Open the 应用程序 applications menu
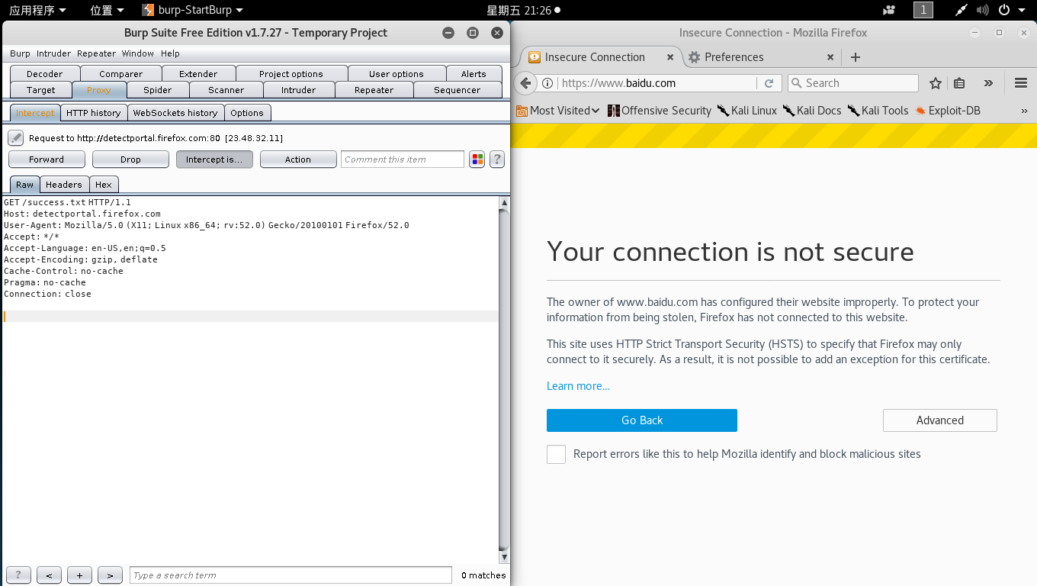 click(x=37, y=10)
